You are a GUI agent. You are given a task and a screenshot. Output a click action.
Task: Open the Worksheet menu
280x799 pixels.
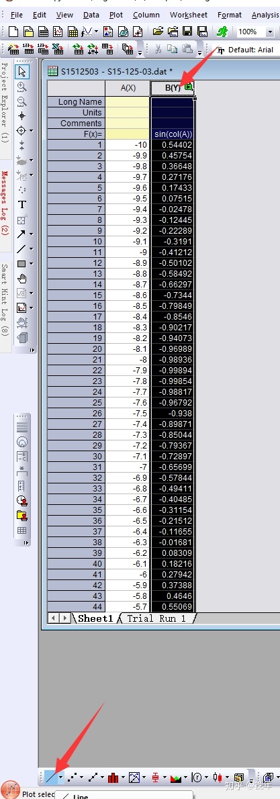click(x=189, y=15)
